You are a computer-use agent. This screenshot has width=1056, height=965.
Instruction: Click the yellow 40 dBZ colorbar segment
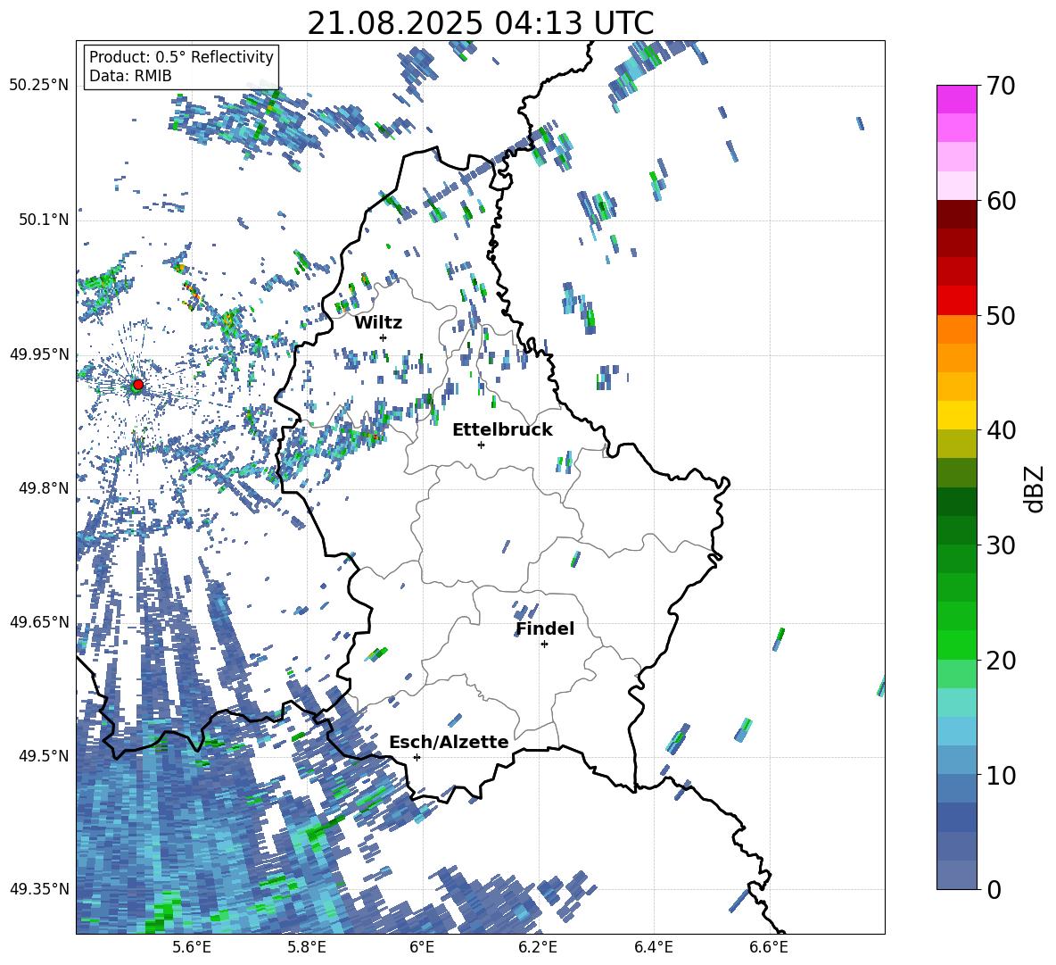point(956,415)
